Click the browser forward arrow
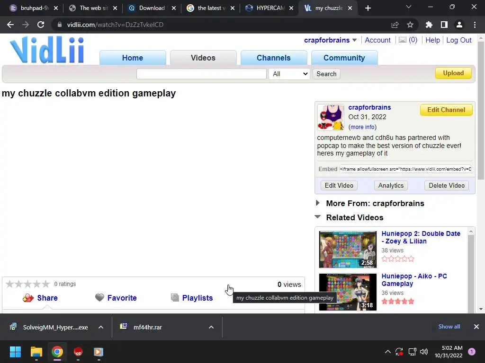The width and height of the screenshot is (485, 363). click(x=26, y=25)
